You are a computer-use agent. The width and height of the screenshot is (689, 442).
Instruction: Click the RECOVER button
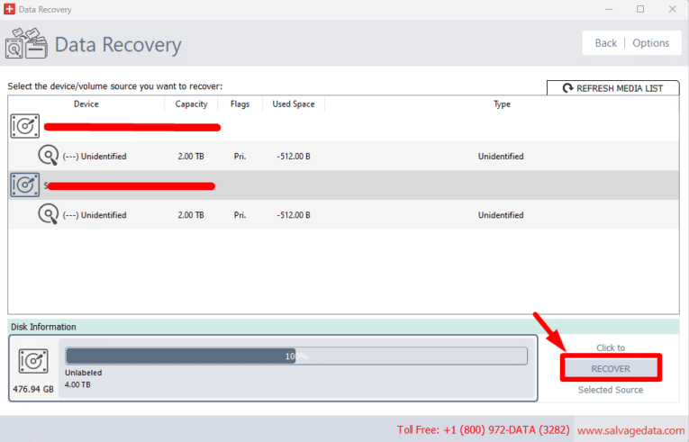click(x=611, y=368)
